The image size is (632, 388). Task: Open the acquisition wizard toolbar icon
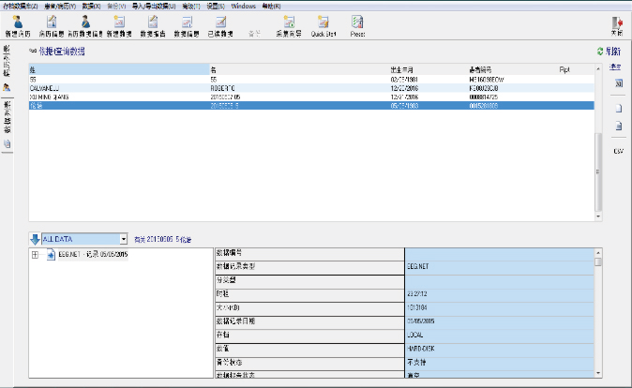tap(289, 22)
